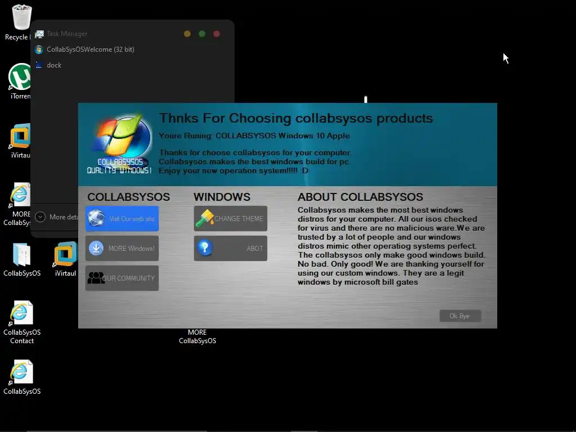Close Task Manager with the red dot
The image size is (576, 432).
[217, 34]
